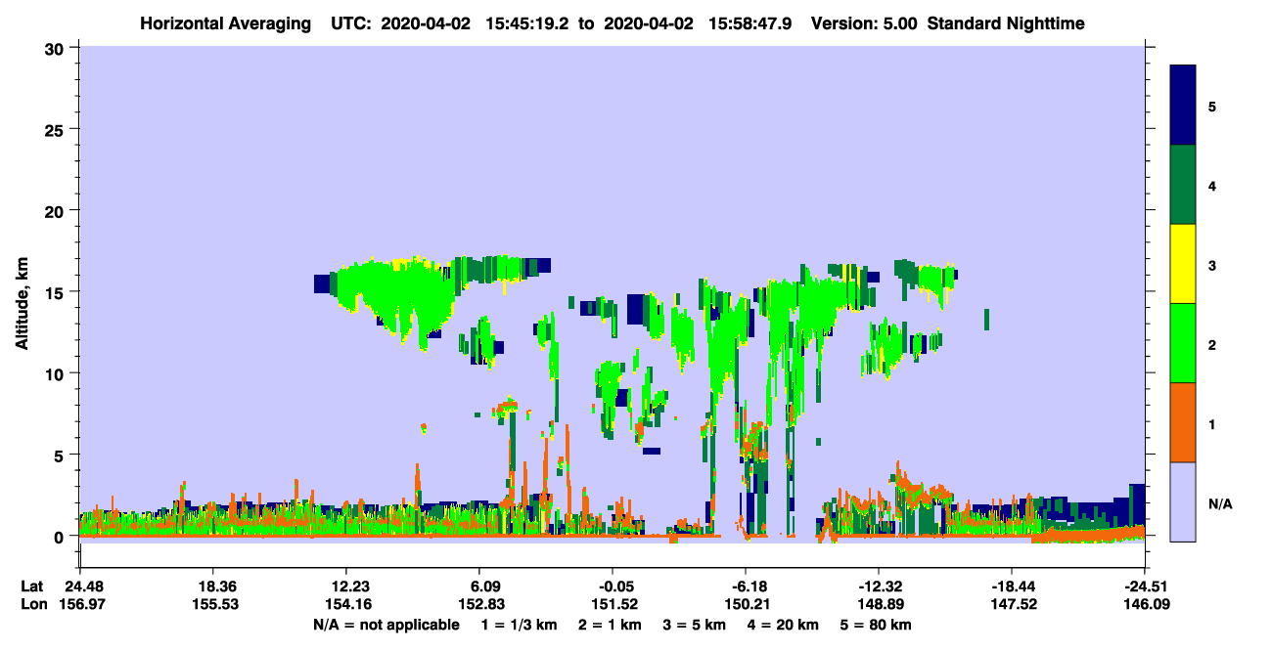Image resolution: width=1272 pixels, height=652 pixels.
Task: Click latitude value -12.32
Action: [x=879, y=587]
